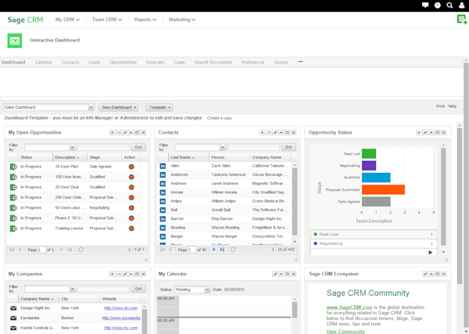Open the New Dashboard dropdown button
The width and height of the screenshot is (469, 334).
(119, 107)
